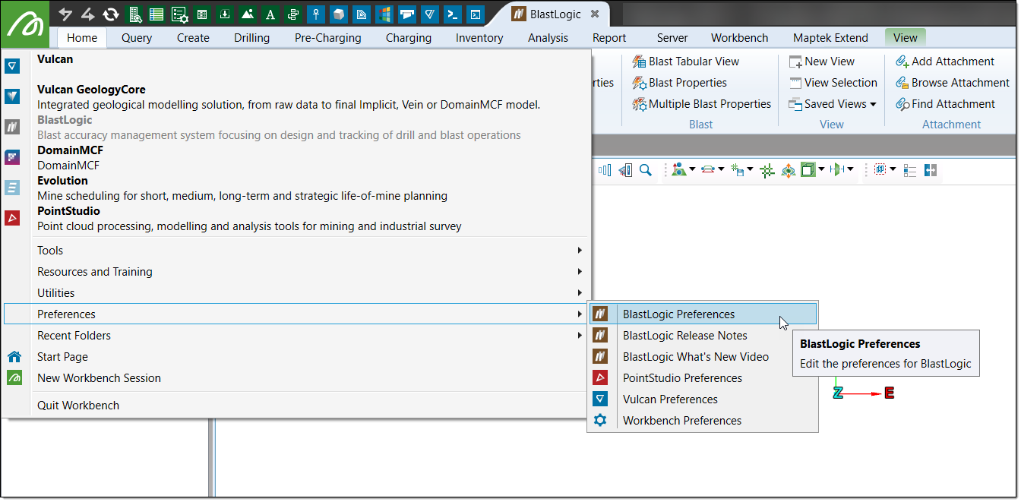Click Blast Tabular View button
1021x502 pixels.
pos(686,62)
